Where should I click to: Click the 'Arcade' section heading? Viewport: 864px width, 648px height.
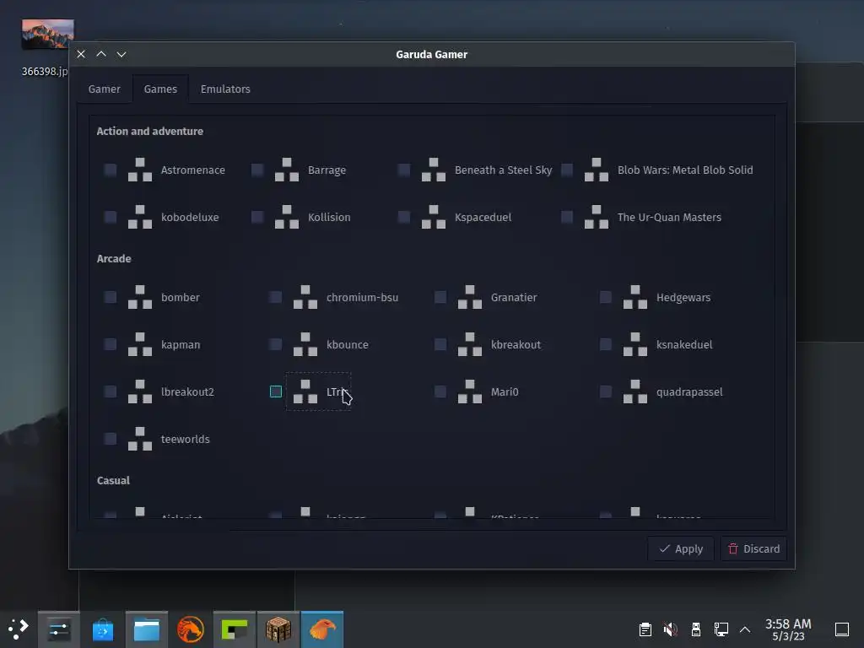tap(114, 258)
